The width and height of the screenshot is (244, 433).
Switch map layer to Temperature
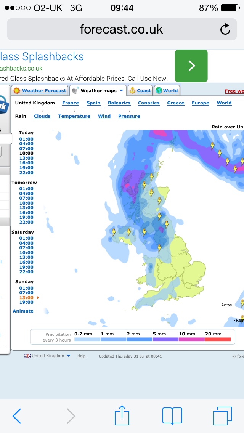74,116
